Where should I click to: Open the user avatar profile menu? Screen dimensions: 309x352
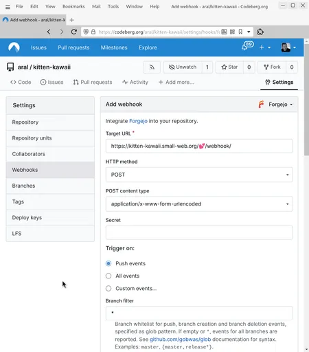click(288, 47)
